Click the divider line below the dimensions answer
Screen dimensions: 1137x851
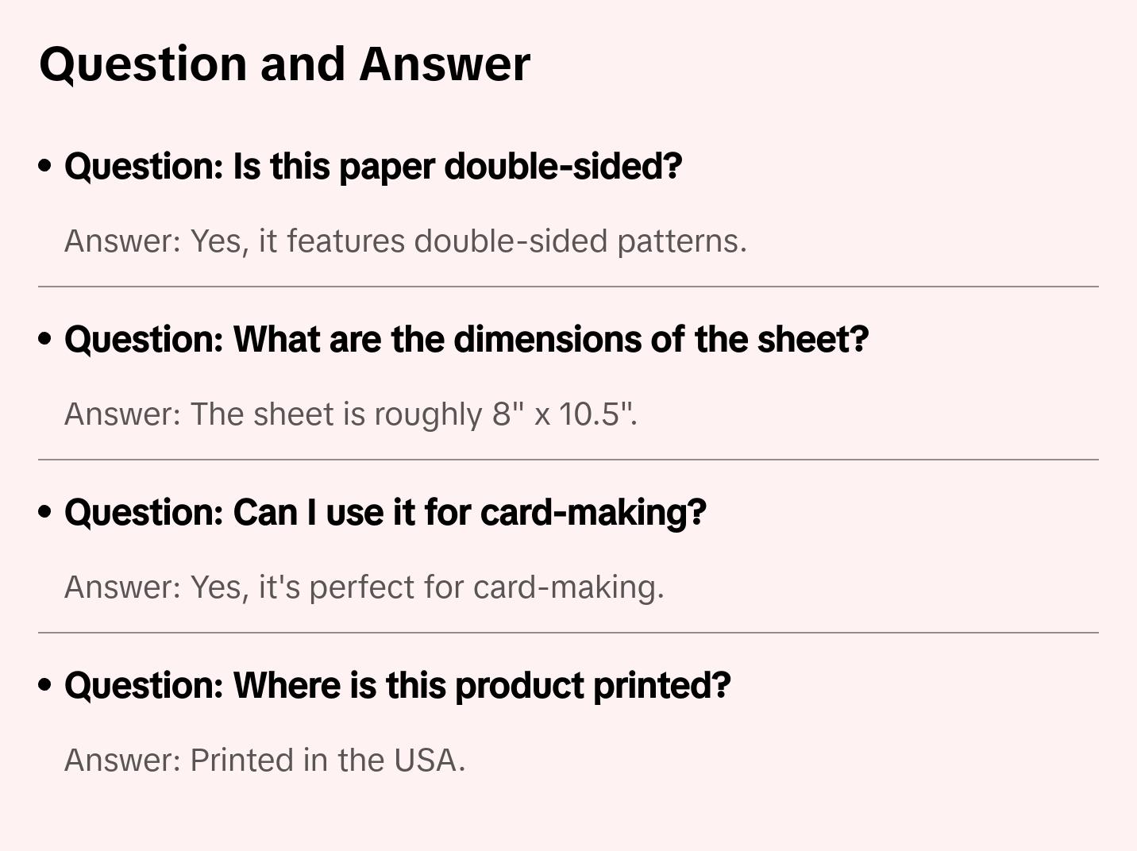568,460
